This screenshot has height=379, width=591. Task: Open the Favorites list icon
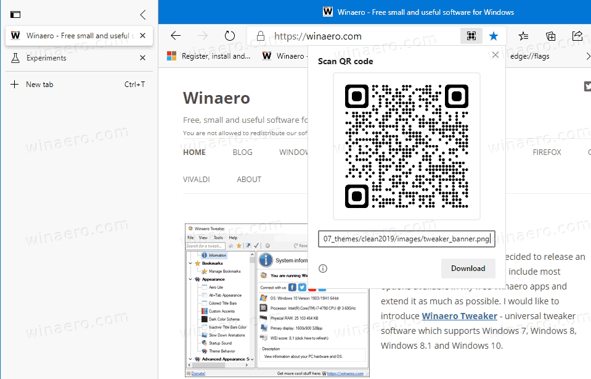[x=523, y=36]
